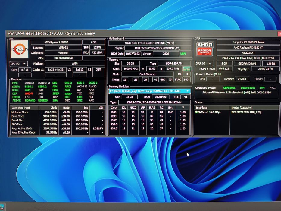Viewport: 281px width, 211px height.
Task: Click the Model [Capacity] column header
Action: click(242, 107)
